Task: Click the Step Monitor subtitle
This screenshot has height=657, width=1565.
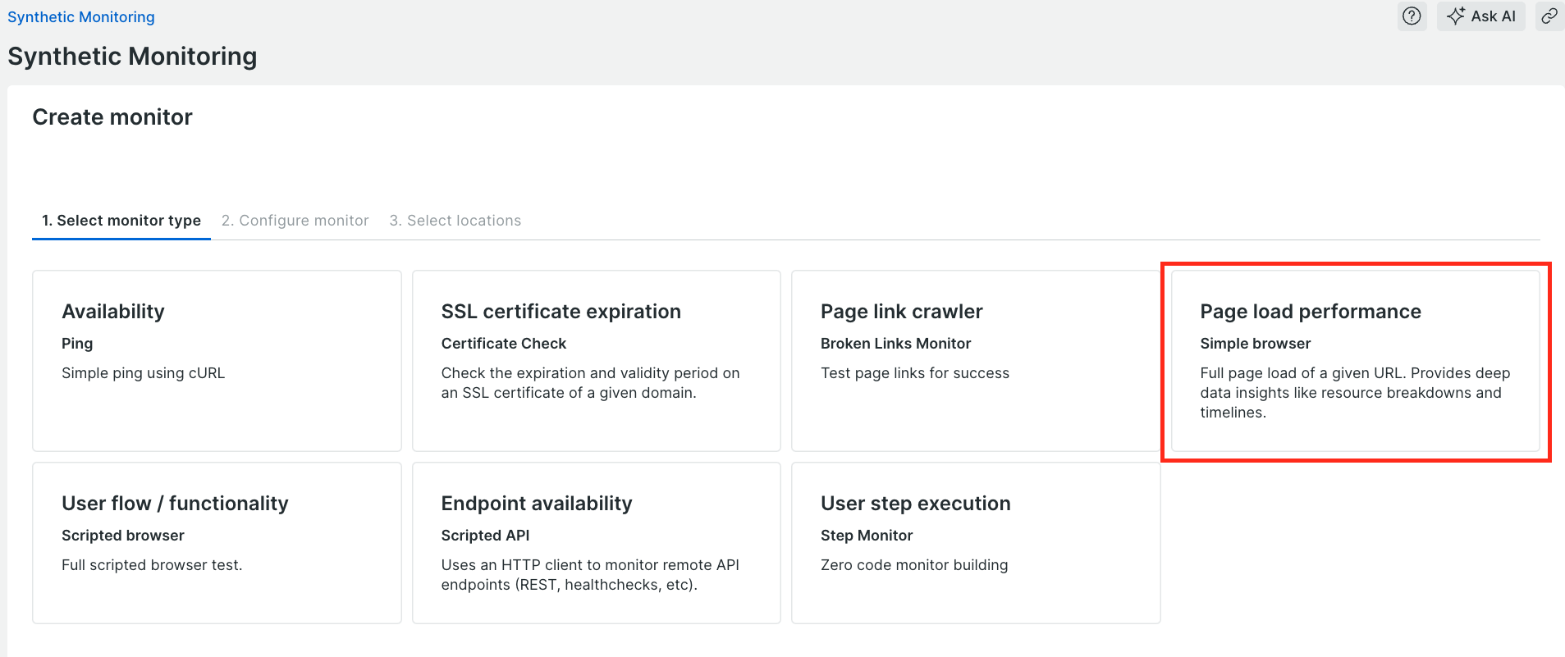Action: click(x=867, y=536)
